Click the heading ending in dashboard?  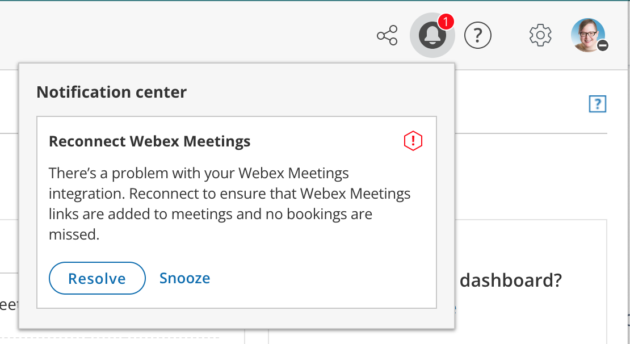coord(510,280)
